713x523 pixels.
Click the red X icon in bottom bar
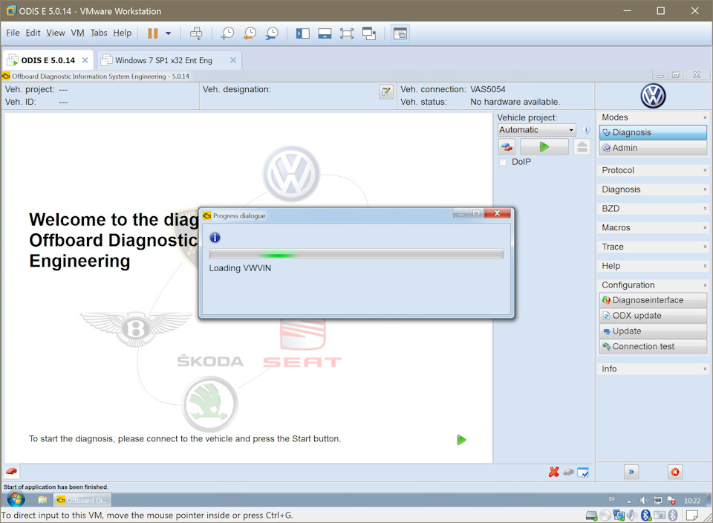[x=553, y=472]
